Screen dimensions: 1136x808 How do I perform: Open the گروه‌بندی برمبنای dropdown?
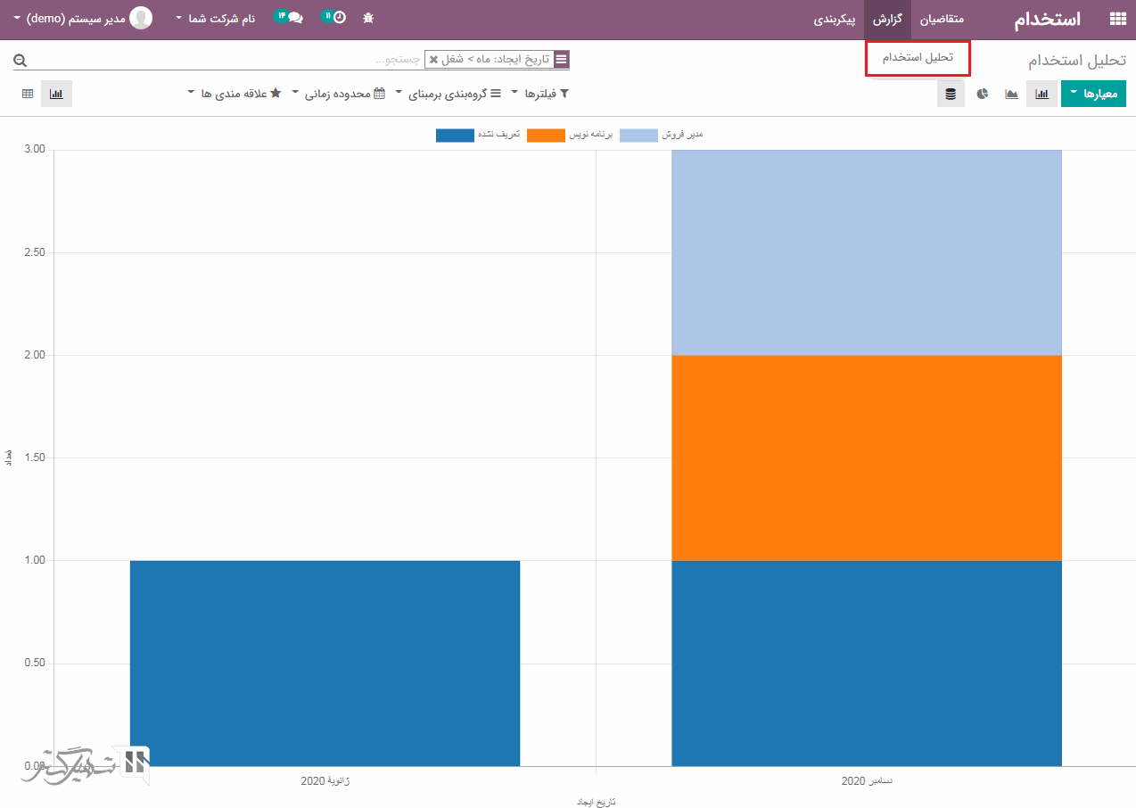[x=450, y=94]
